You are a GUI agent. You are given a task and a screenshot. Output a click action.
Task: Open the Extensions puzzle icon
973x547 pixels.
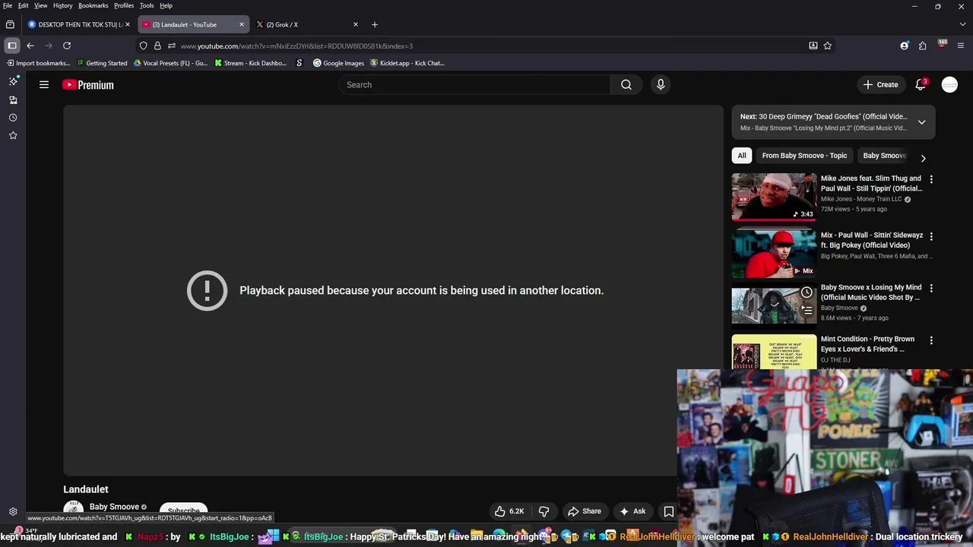923,46
